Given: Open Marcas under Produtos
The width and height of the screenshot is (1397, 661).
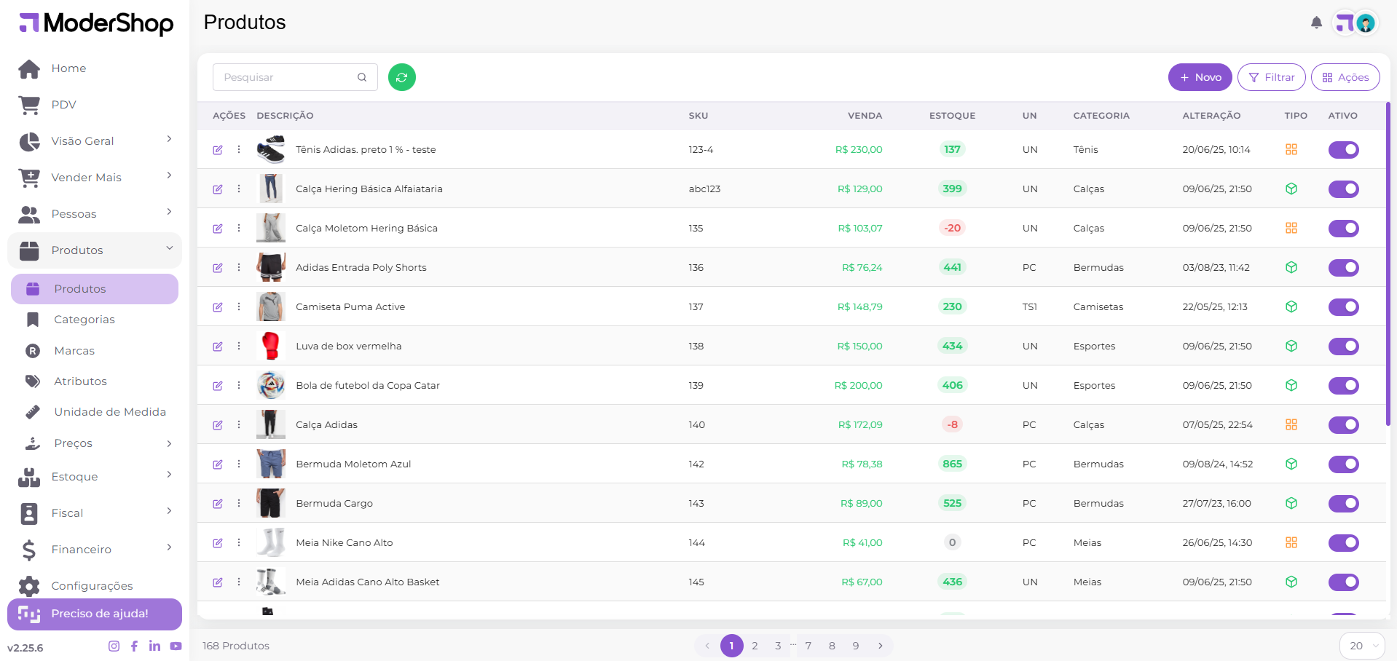Looking at the screenshot, I should [95, 351].
